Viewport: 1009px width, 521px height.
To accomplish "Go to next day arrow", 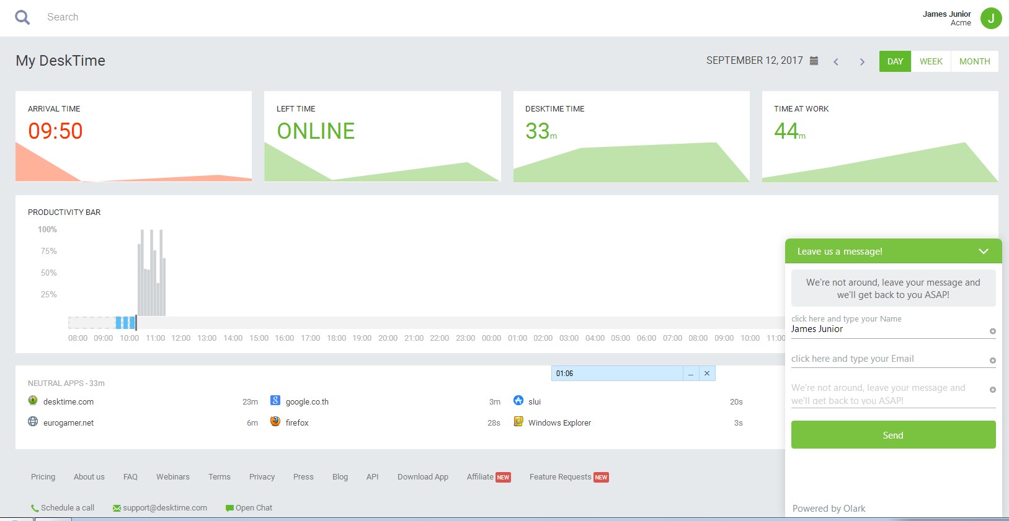I will pos(862,61).
